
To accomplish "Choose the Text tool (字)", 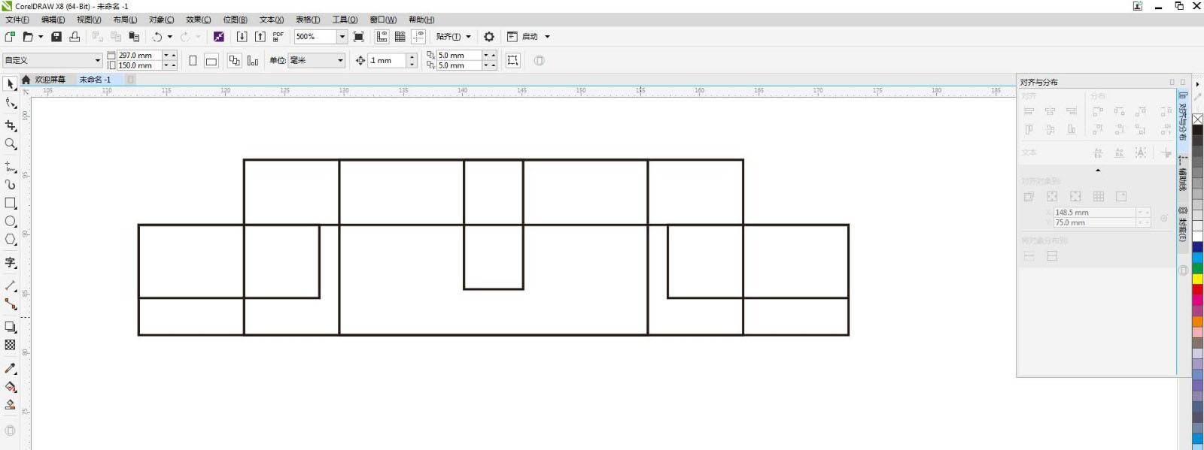I will click(x=11, y=262).
